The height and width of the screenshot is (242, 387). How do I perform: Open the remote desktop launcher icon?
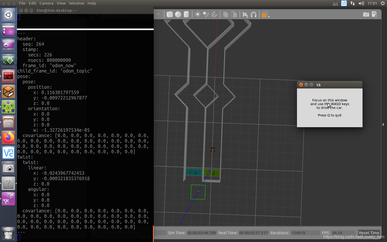click(x=8, y=199)
